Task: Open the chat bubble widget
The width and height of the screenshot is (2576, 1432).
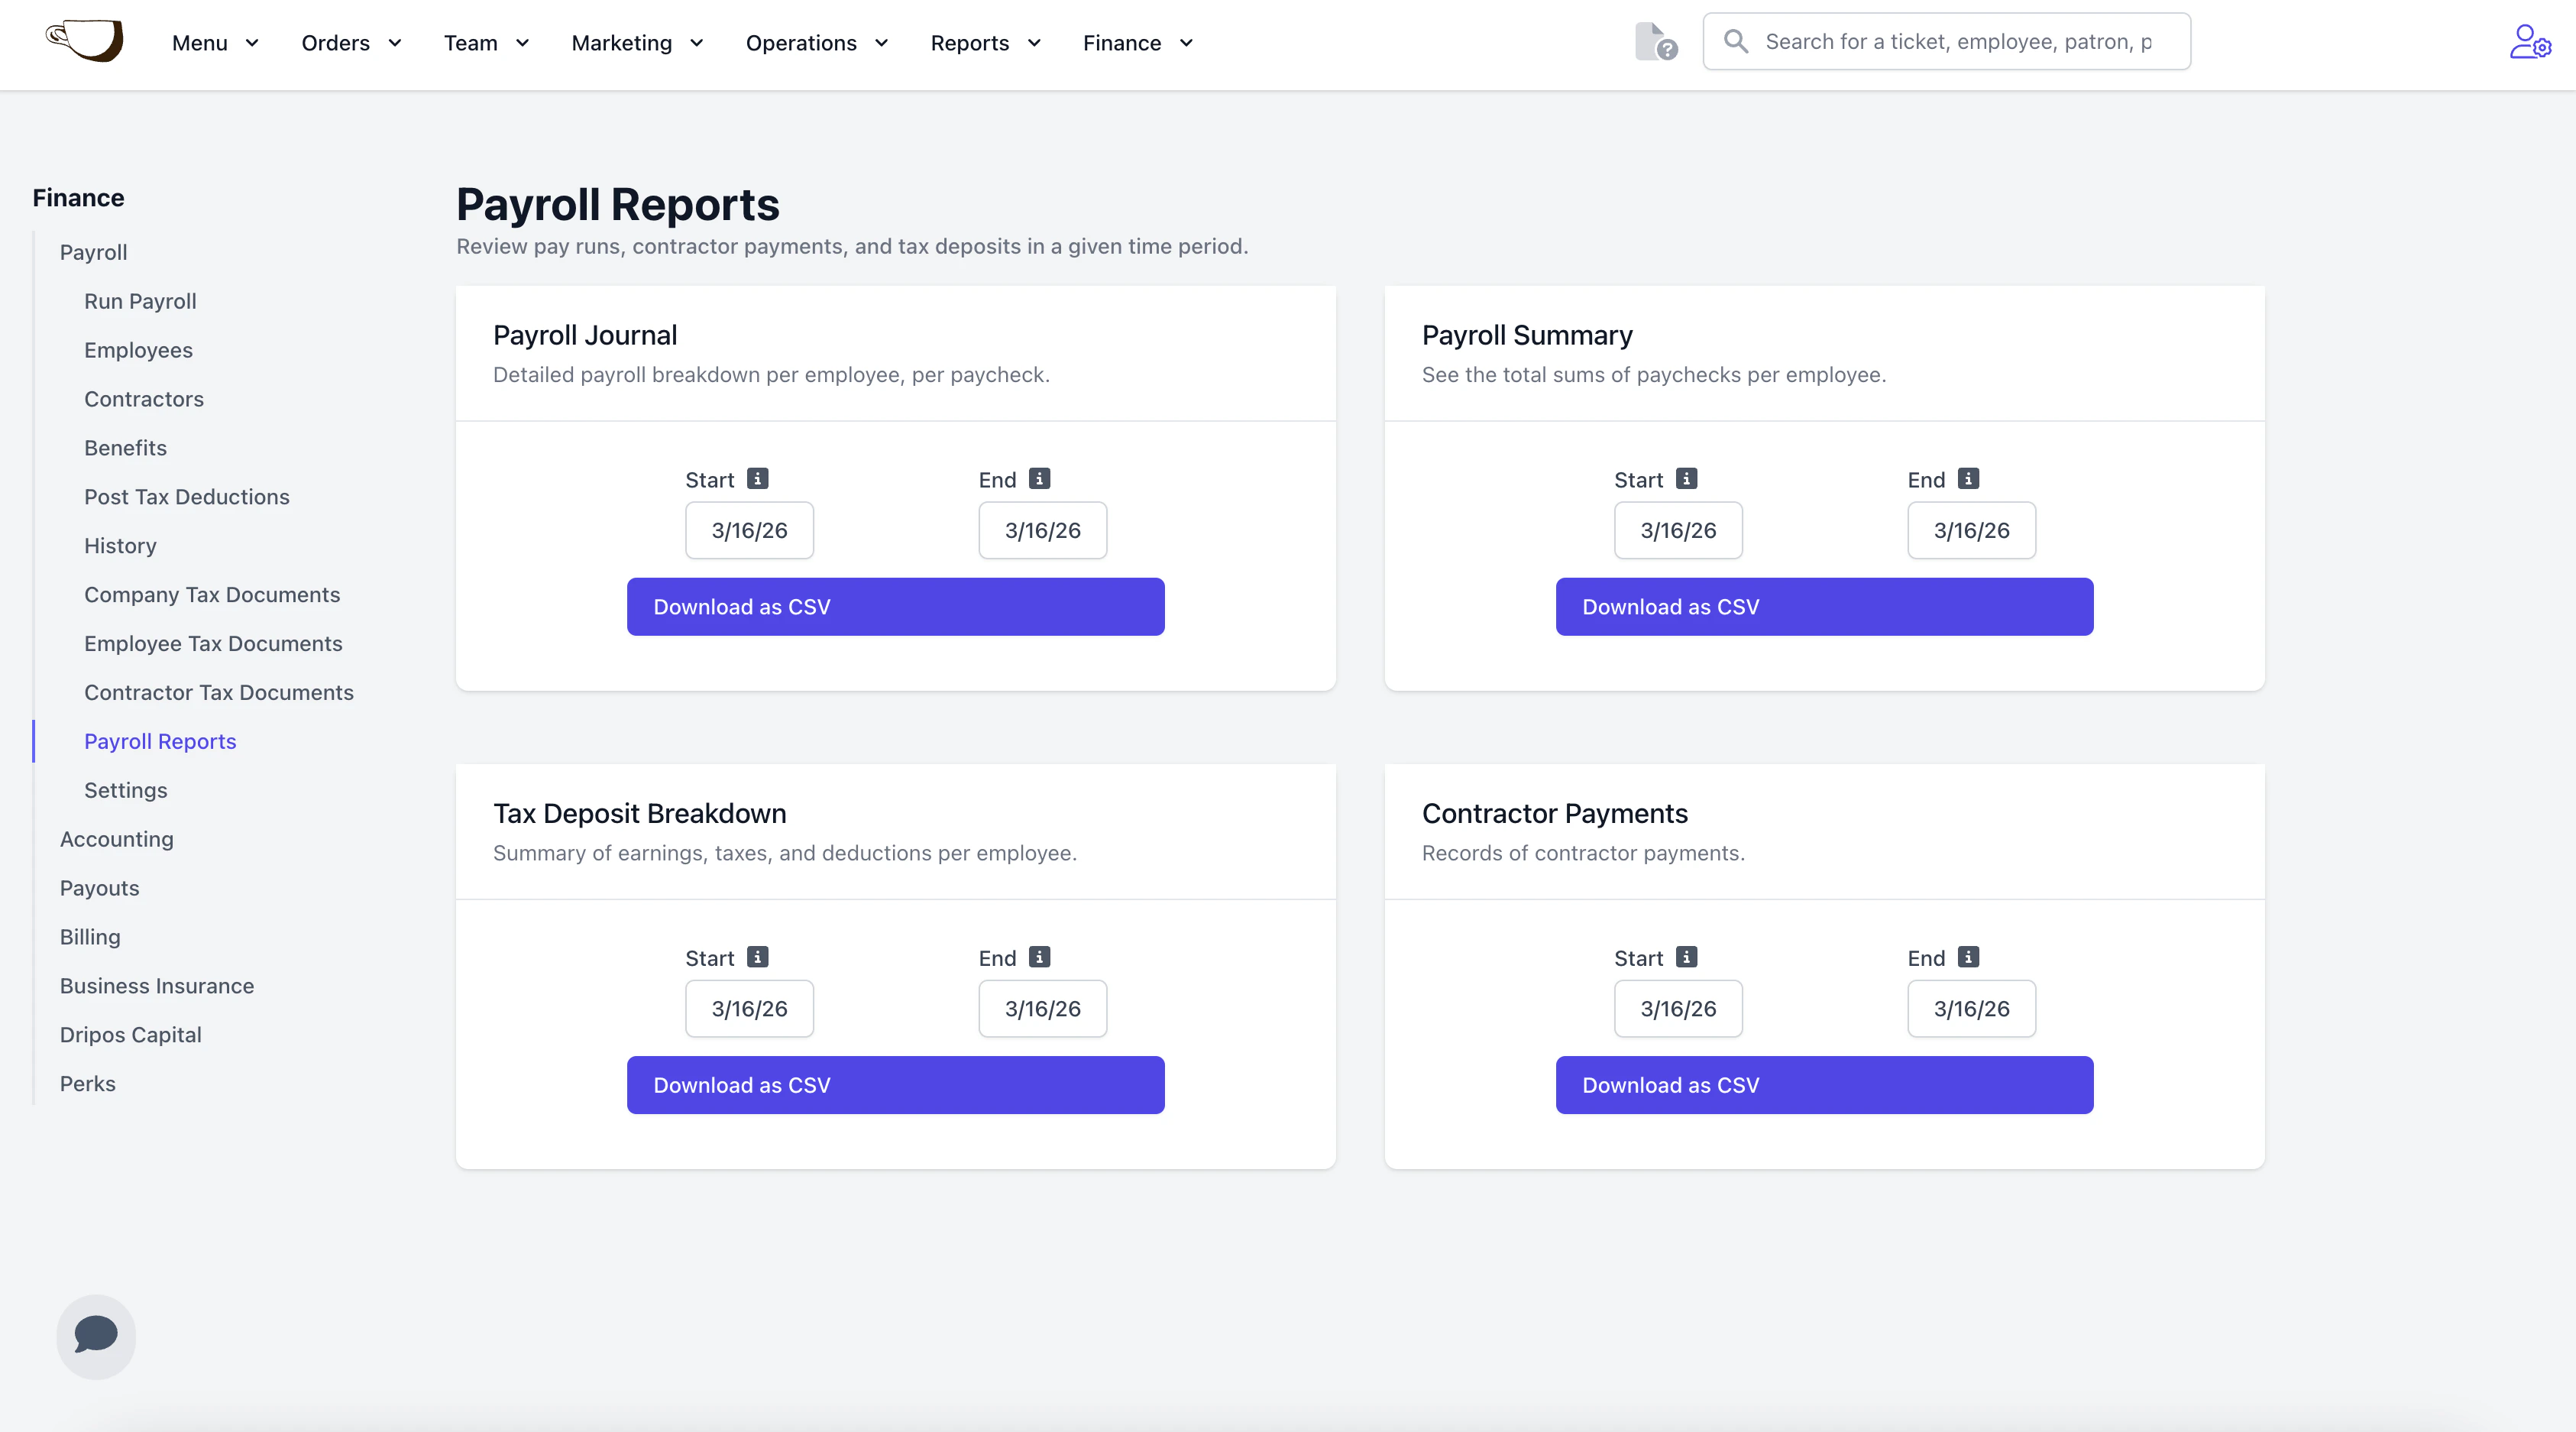Action: 96,1335
